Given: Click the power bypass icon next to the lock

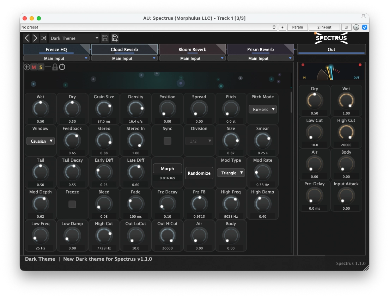Looking at the screenshot, I should (62, 67).
